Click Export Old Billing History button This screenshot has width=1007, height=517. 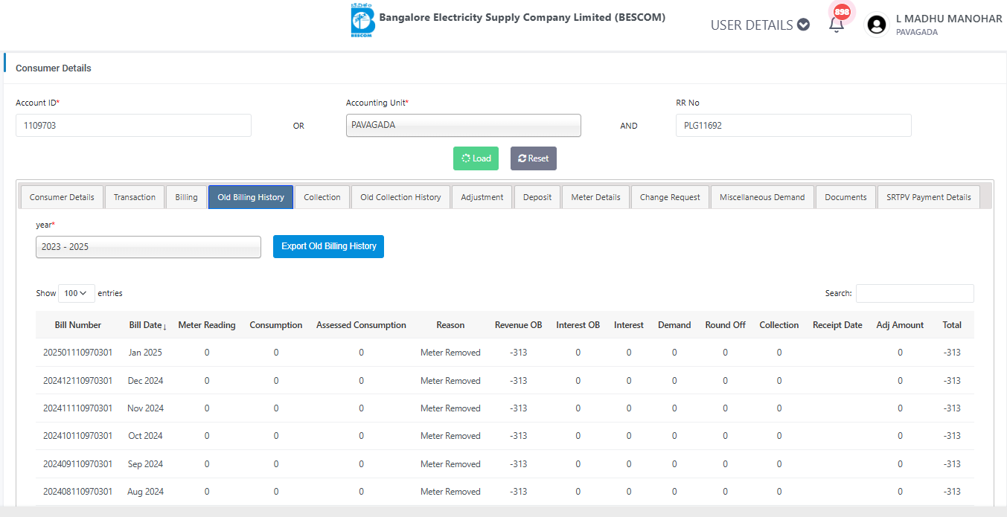(328, 246)
